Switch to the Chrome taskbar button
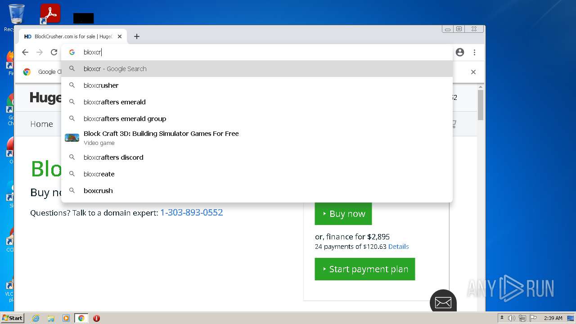The width and height of the screenshot is (576, 324). [81, 318]
